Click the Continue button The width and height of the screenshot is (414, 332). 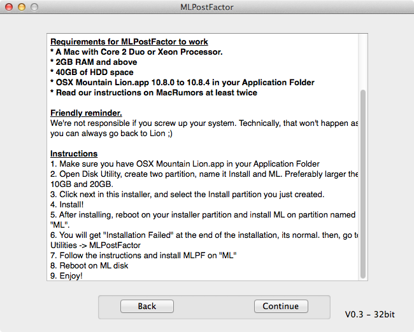tap(280, 306)
